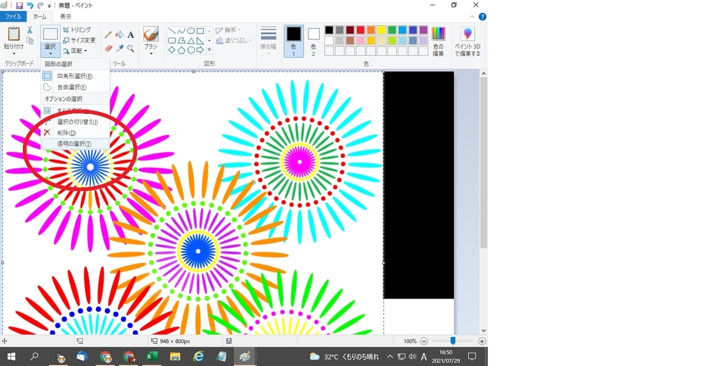Open the ファイル menu tab
705x366 pixels.
click(14, 17)
